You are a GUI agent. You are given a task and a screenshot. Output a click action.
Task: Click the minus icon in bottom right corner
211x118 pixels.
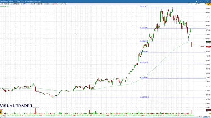[210, 117]
